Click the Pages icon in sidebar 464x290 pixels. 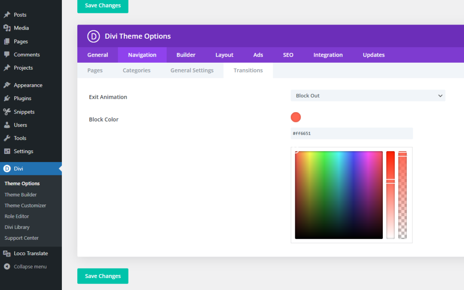pyautogui.click(x=7, y=41)
